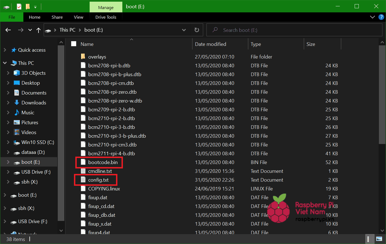Open the File menu

[x=12, y=17]
